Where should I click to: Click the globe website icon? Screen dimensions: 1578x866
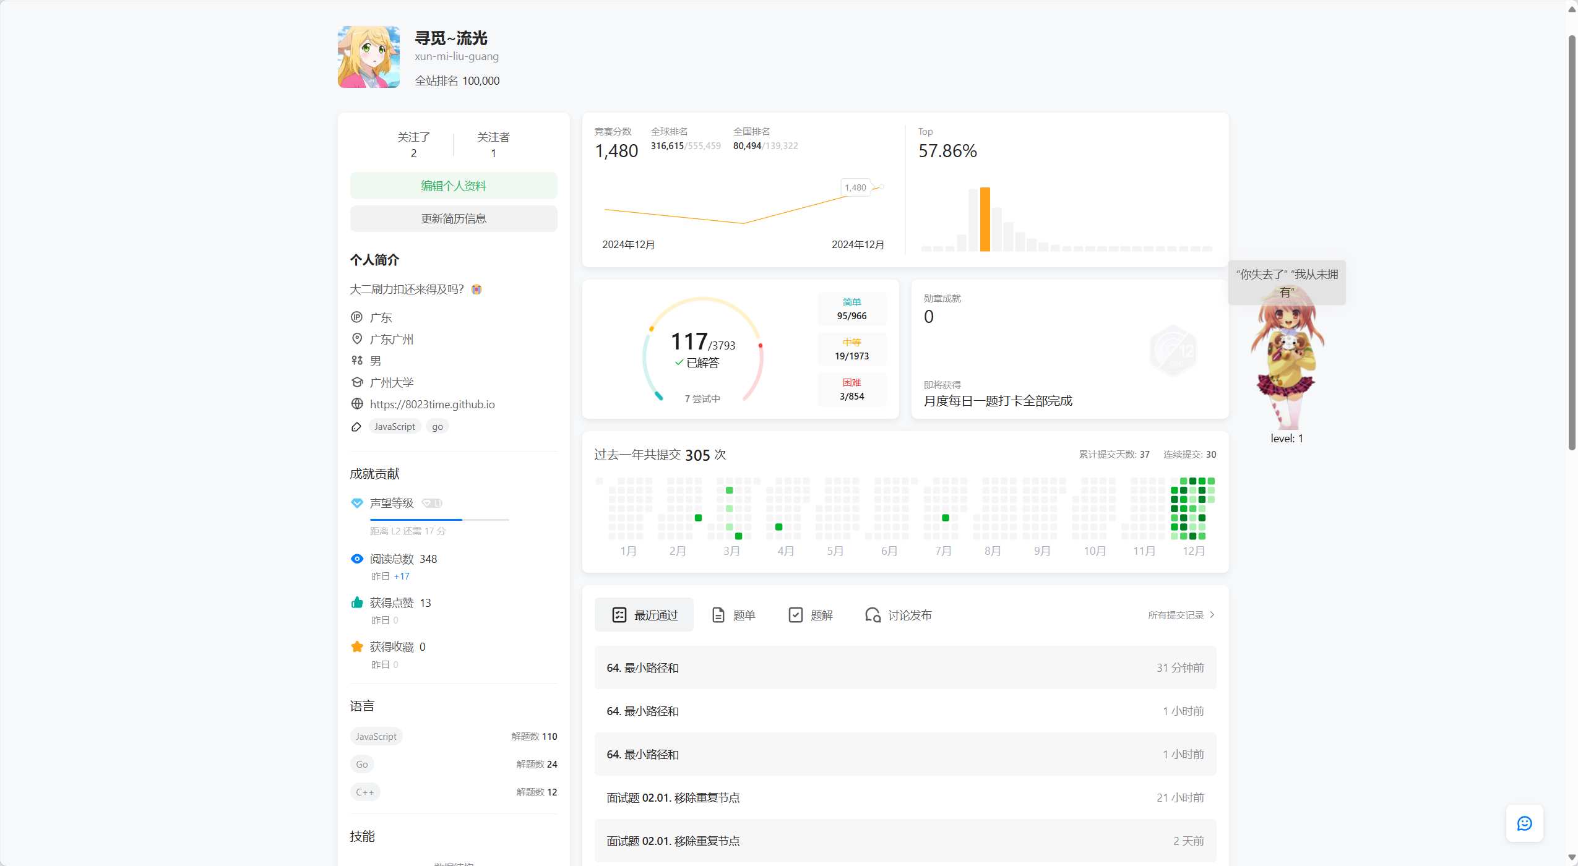357,404
